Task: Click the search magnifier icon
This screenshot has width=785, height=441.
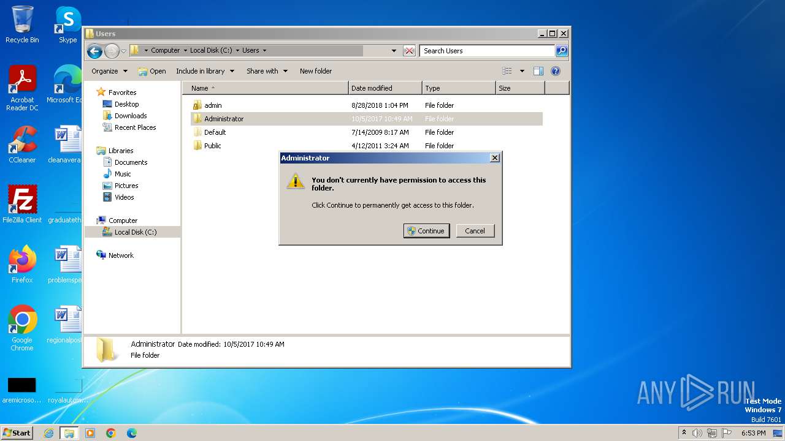Action: (x=561, y=51)
